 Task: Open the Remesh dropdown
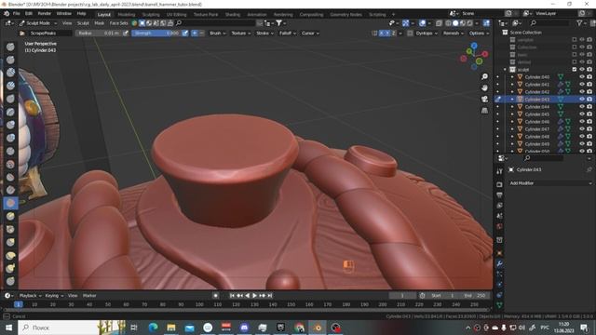(x=454, y=33)
